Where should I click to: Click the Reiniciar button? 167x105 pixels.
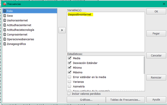click(156, 78)
